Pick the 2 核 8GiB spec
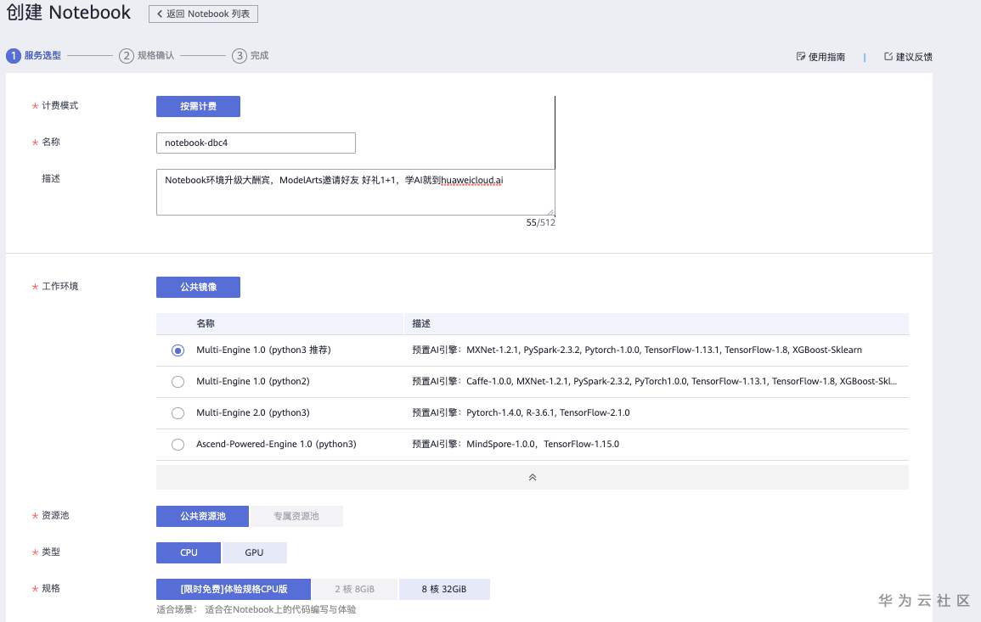This screenshot has height=622, width=981. (355, 589)
